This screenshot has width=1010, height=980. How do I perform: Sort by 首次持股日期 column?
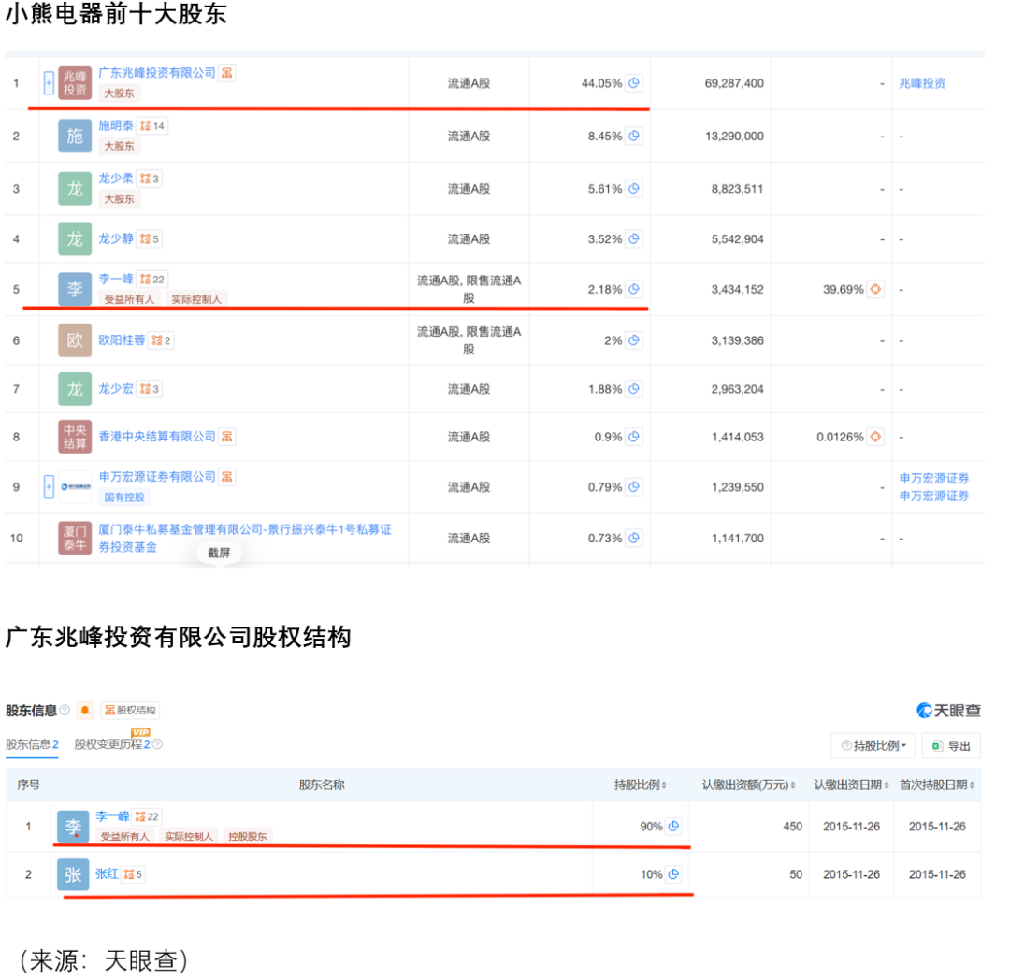click(x=936, y=785)
